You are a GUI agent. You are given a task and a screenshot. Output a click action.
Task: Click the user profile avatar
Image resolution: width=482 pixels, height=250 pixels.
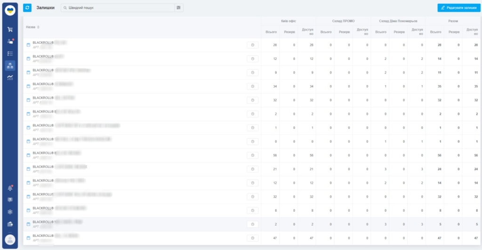coord(10,240)
